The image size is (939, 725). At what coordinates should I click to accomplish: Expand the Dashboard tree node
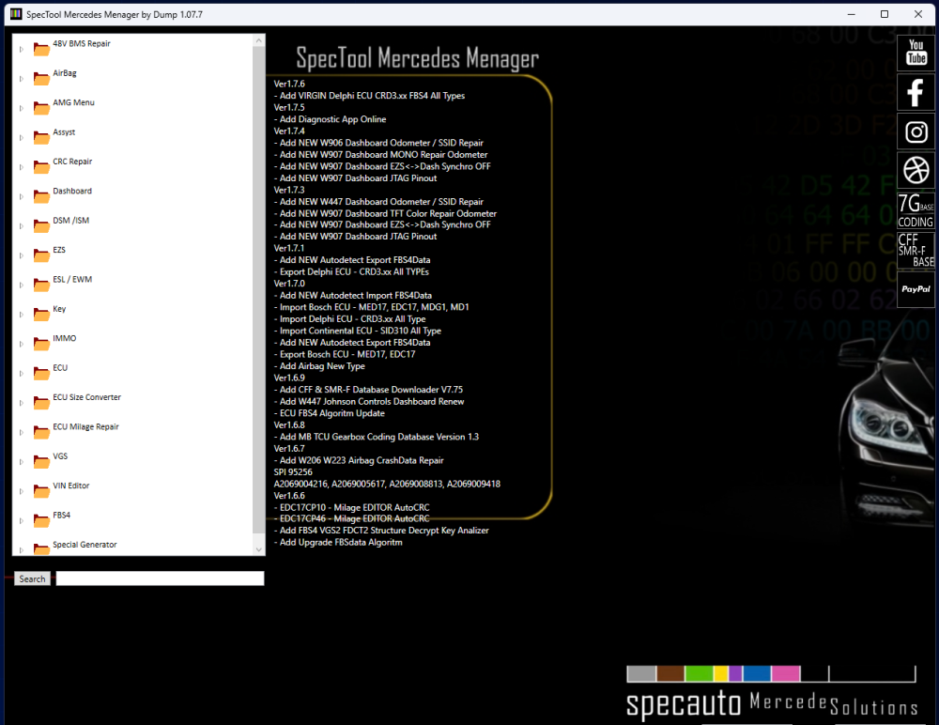[21, 196]
